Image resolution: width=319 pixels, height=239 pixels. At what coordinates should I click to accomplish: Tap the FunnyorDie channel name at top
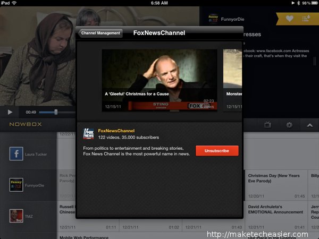(232, 19)
